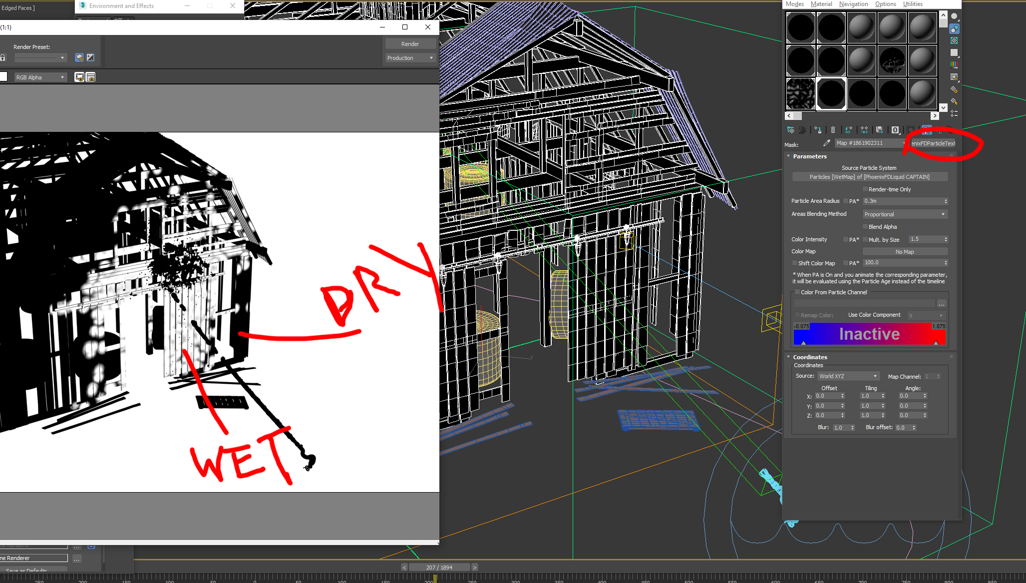Viewport: 1026px width, 583px height.
Task: Enable the Render-time Only checkbox
Action: (x=865, y=189)
